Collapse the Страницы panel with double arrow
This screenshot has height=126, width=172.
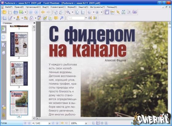pyautogui.click(x=34, y=23)
